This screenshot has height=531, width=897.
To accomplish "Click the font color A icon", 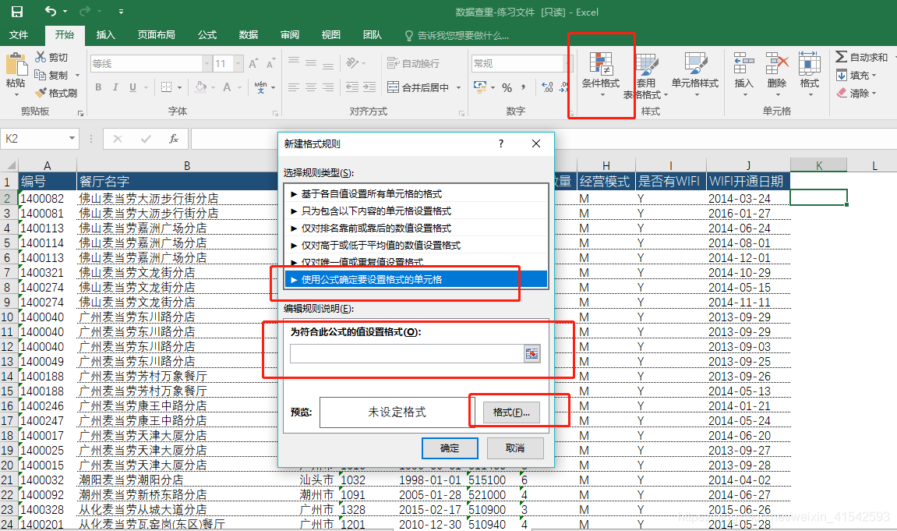I will click(227, 87).
